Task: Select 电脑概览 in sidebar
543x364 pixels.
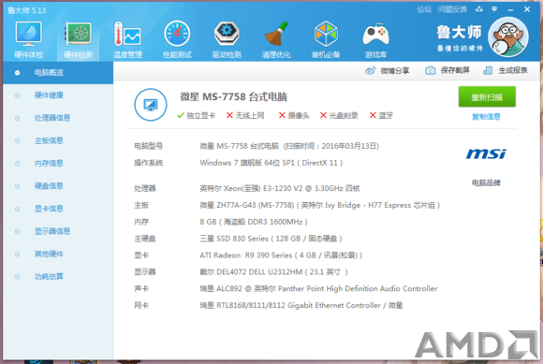Action: (x=58, y=73)
